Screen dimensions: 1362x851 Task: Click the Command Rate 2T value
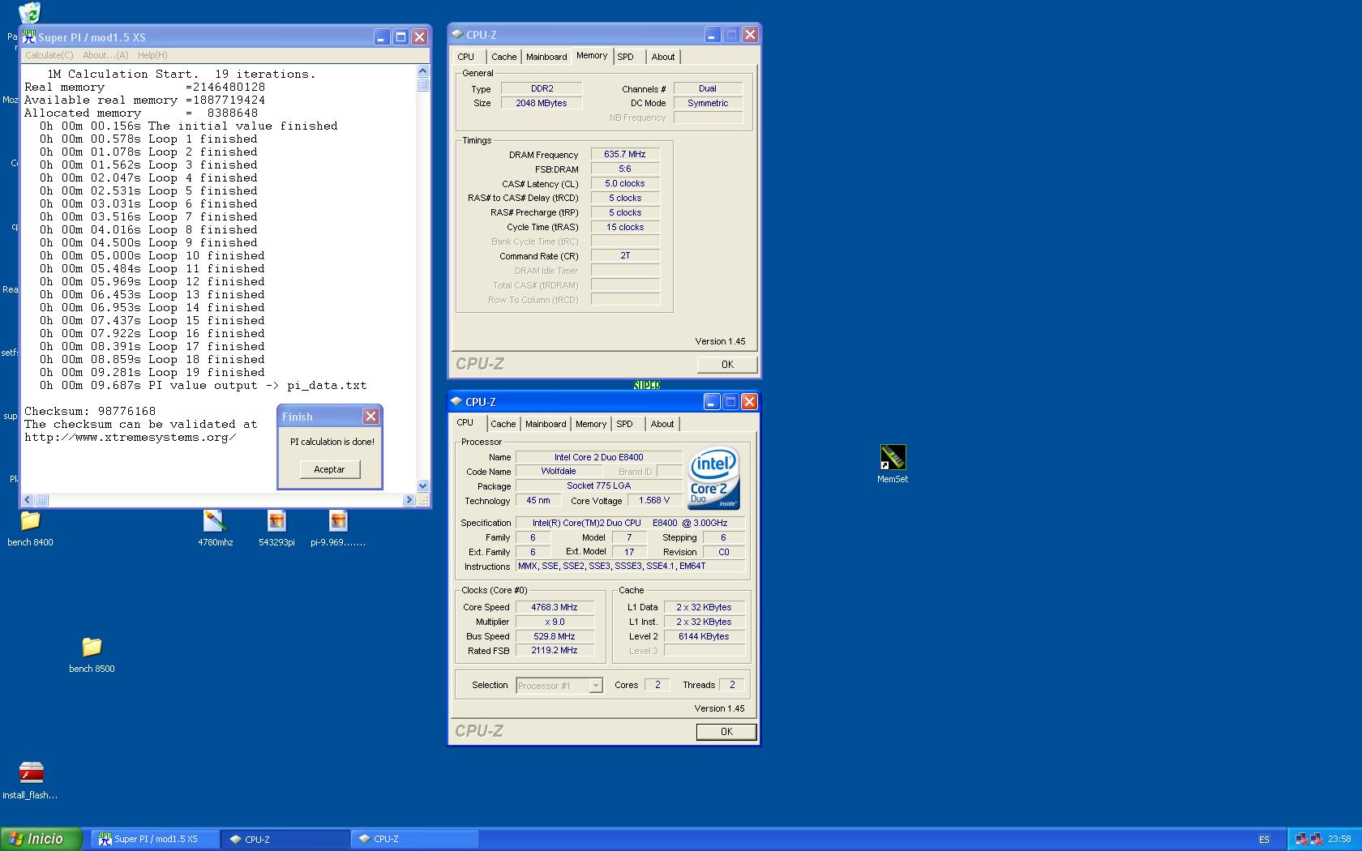tap(625, 255)
